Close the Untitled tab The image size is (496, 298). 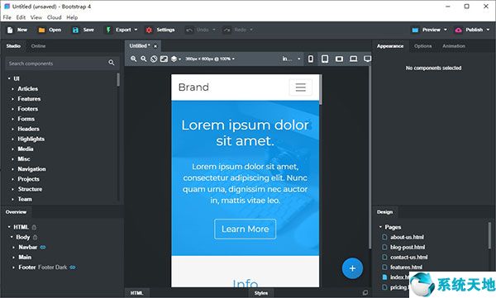[155, 46]
